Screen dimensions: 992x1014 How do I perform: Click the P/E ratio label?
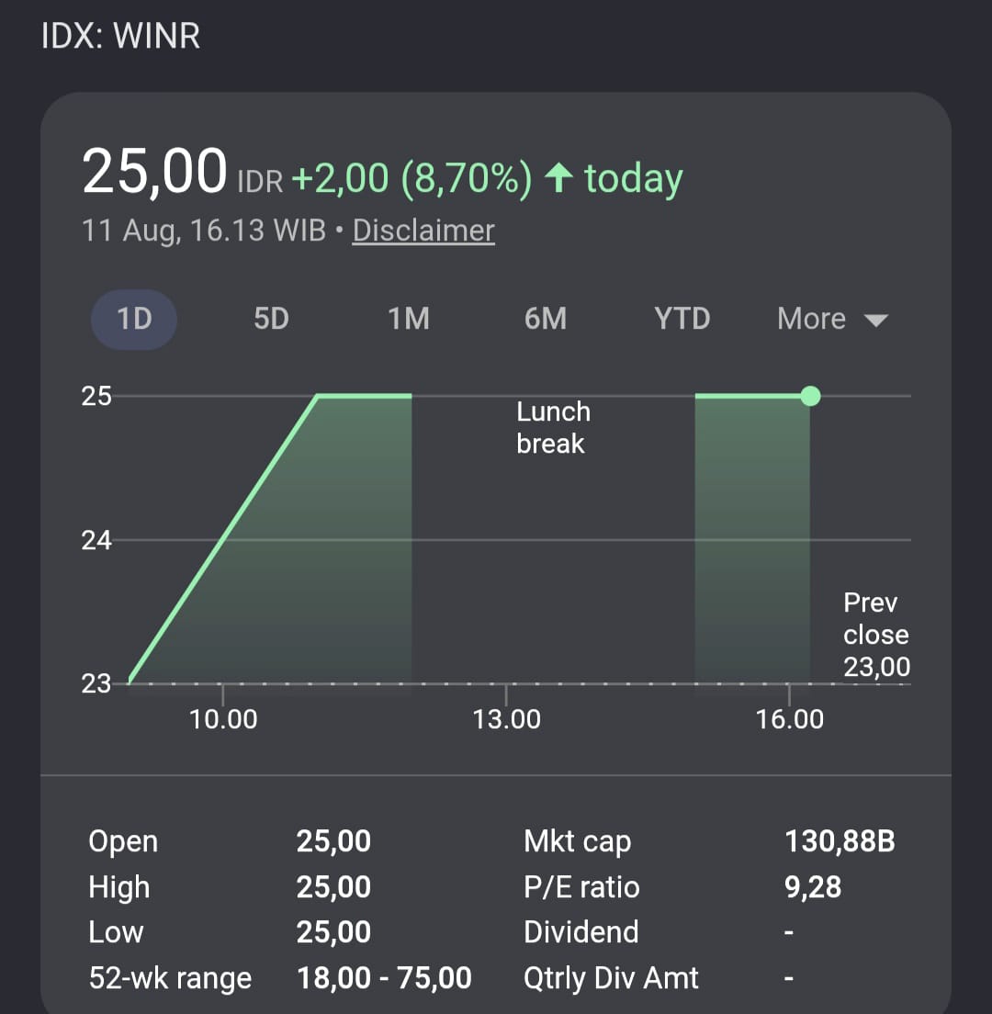(x=581, y=887)
